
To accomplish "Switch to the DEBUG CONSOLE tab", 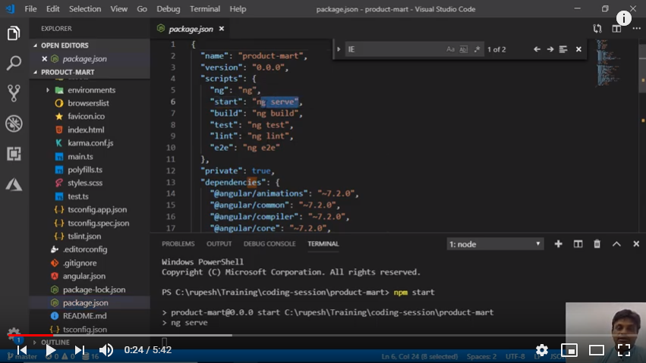I will pyautogui.click(x=269, y=244).
